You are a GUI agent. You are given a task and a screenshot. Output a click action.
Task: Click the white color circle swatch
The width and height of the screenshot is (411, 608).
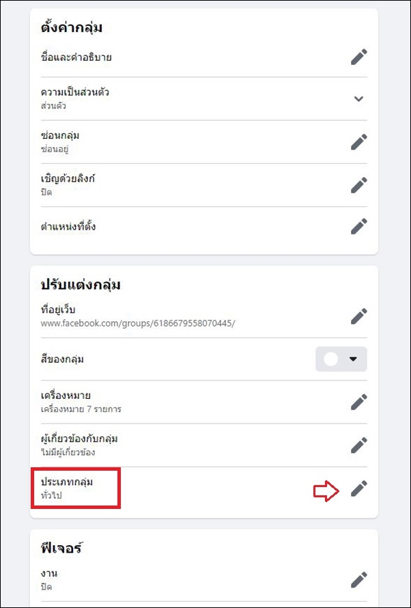point(331,359)
